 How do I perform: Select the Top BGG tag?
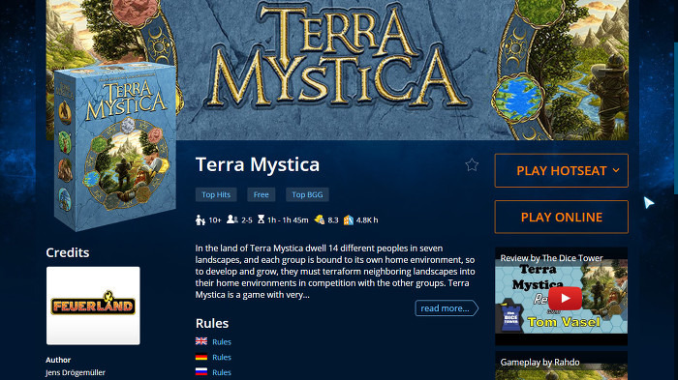tap(307, 194)
